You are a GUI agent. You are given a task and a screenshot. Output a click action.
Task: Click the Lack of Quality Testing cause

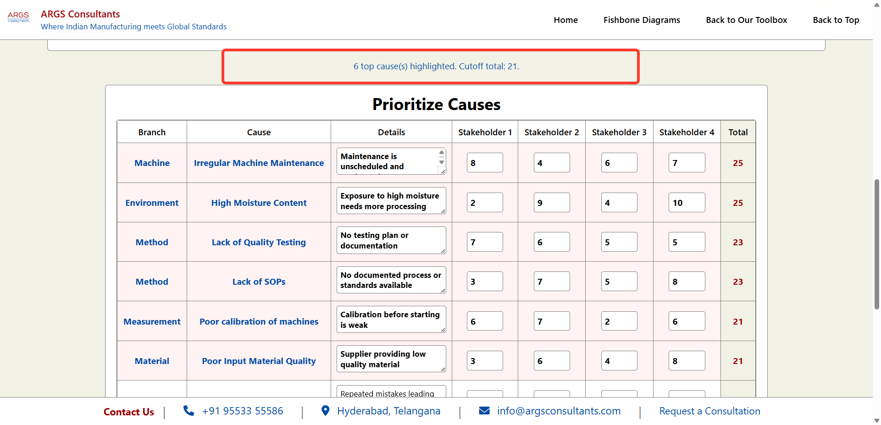click(259, 242)
